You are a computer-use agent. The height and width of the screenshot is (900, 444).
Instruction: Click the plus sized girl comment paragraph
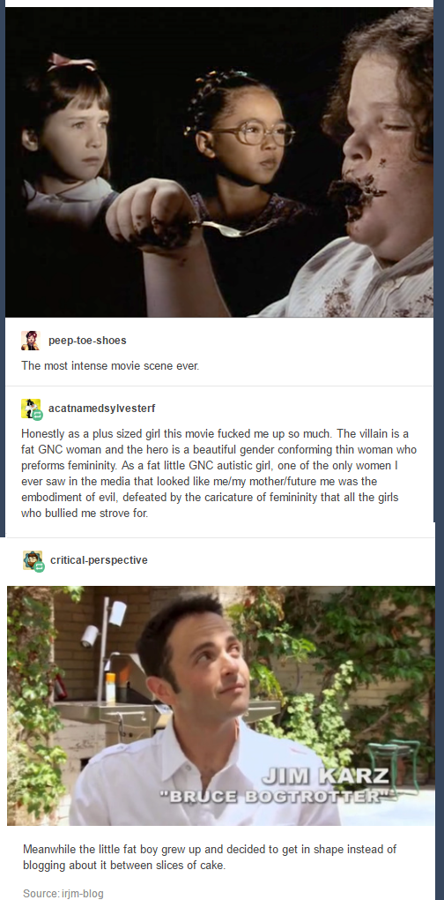[x=218, y=473]
